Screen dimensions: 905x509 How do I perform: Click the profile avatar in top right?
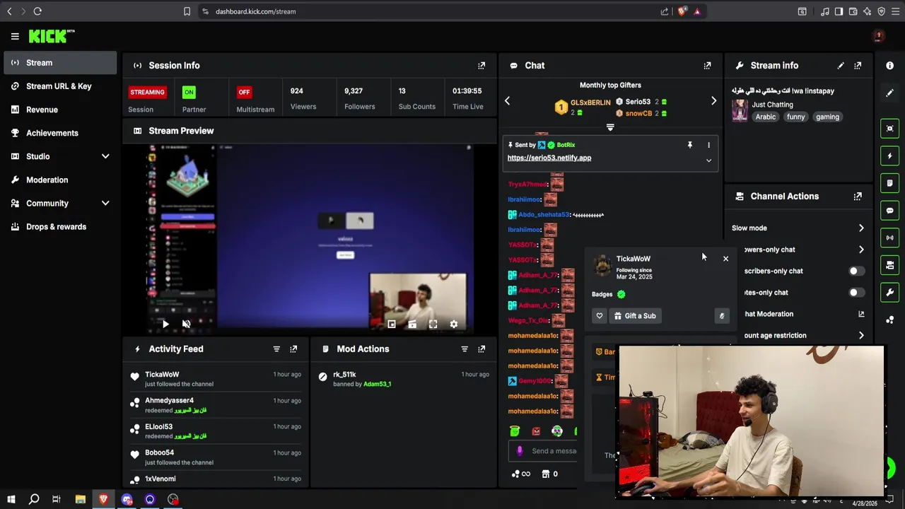pos(879,36)
